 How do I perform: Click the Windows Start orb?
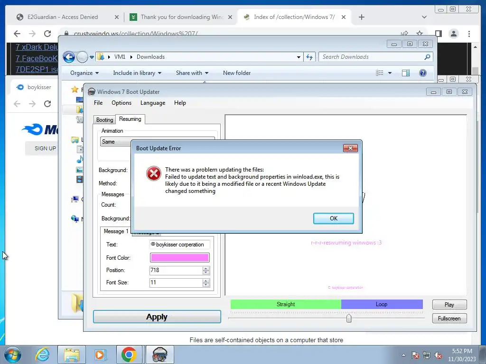(x=13, y=355)
